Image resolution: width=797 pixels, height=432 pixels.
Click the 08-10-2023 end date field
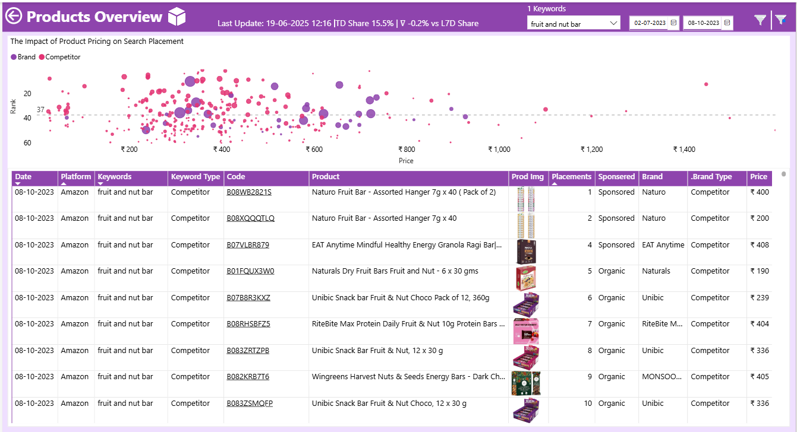703,23
